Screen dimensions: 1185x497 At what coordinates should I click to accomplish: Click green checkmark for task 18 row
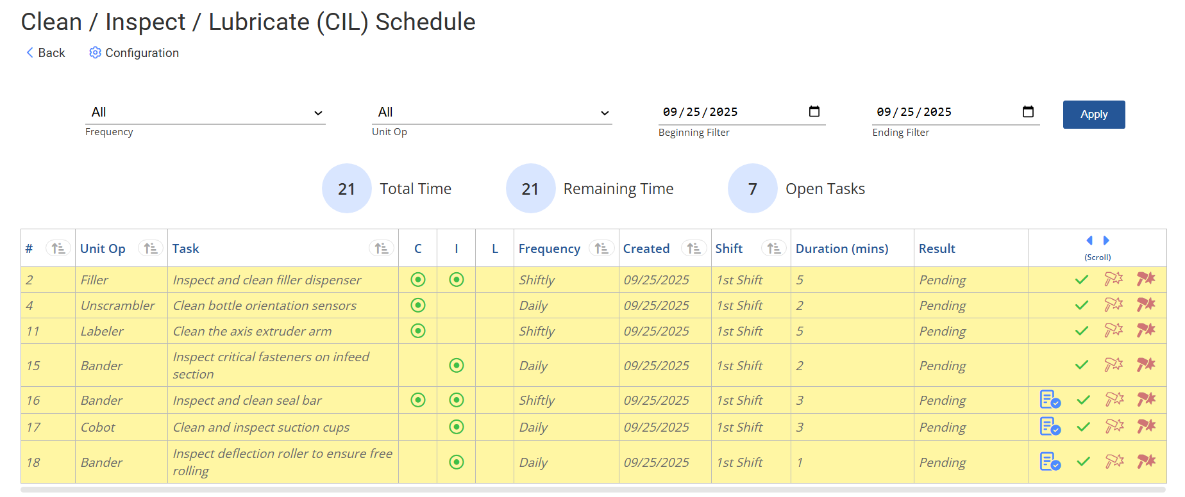coord(1083,462)
